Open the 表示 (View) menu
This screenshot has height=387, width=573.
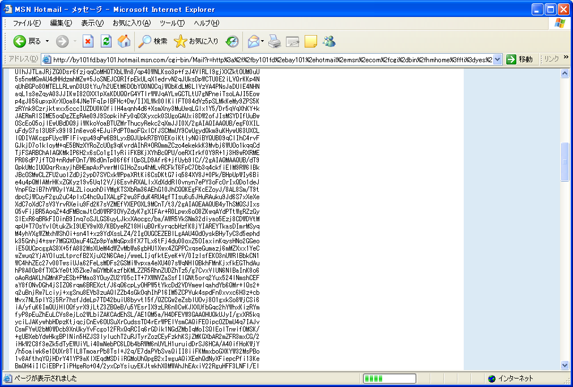pyautogui.click(x=92, y=23)
